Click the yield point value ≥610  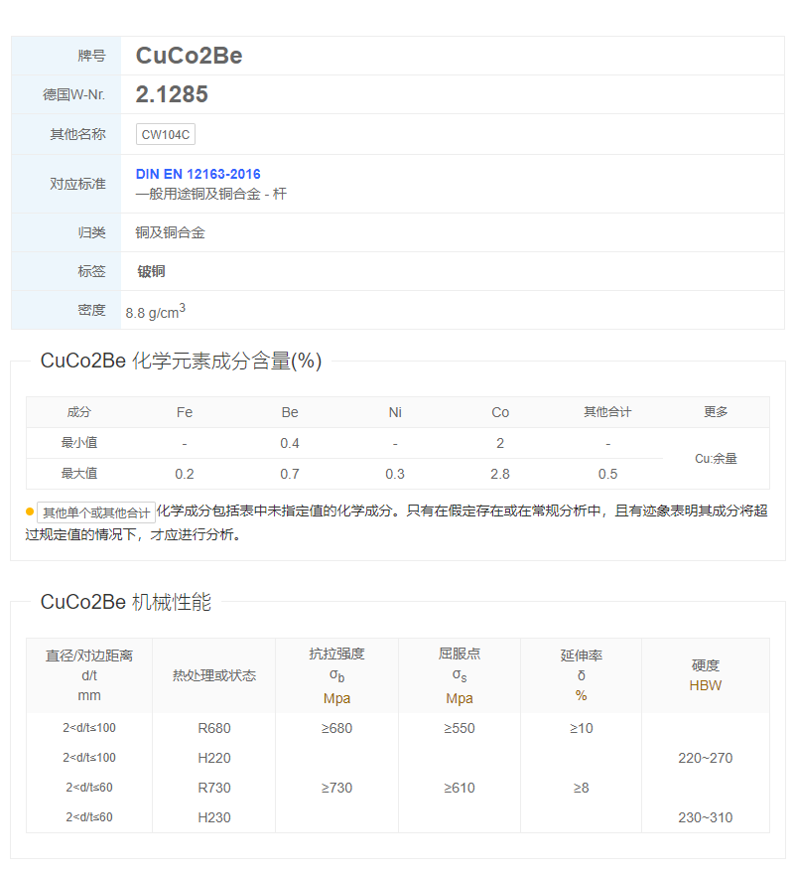pos(460,788)
